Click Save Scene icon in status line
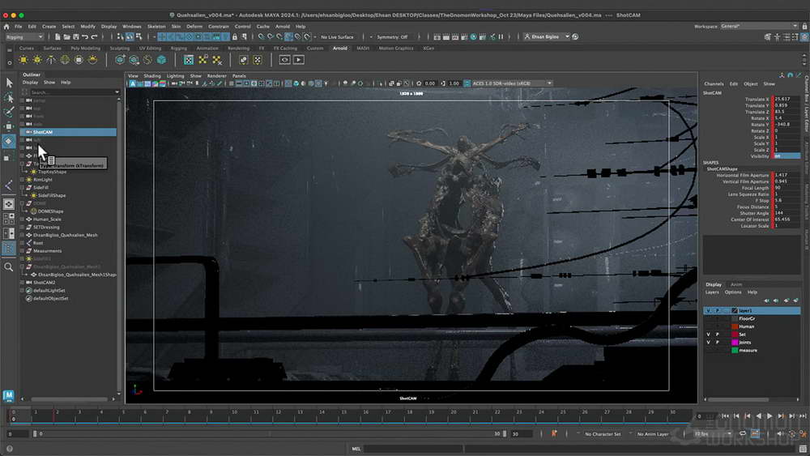This screenshot has width=810, height=456. (x=76, y=37)
